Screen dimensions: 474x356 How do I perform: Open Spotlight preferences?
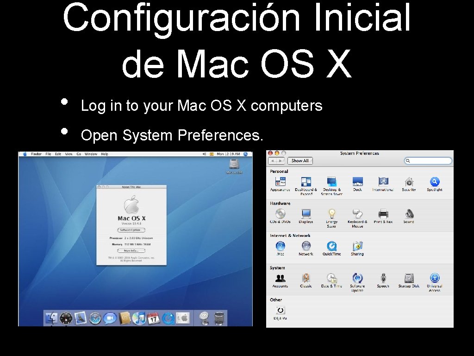434,184
